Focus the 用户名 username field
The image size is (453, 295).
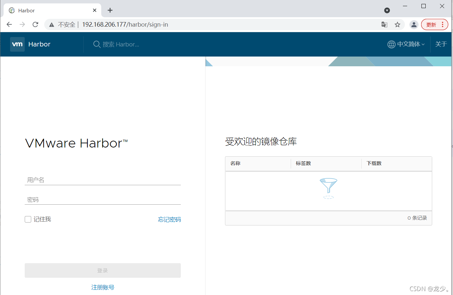103,180
